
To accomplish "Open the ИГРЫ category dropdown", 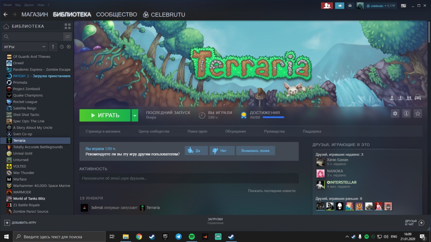I will (25, 47).
